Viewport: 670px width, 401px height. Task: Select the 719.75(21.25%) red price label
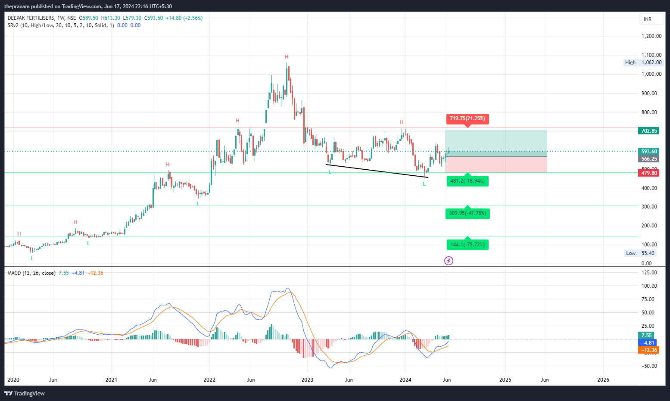(x=467, y=118)
